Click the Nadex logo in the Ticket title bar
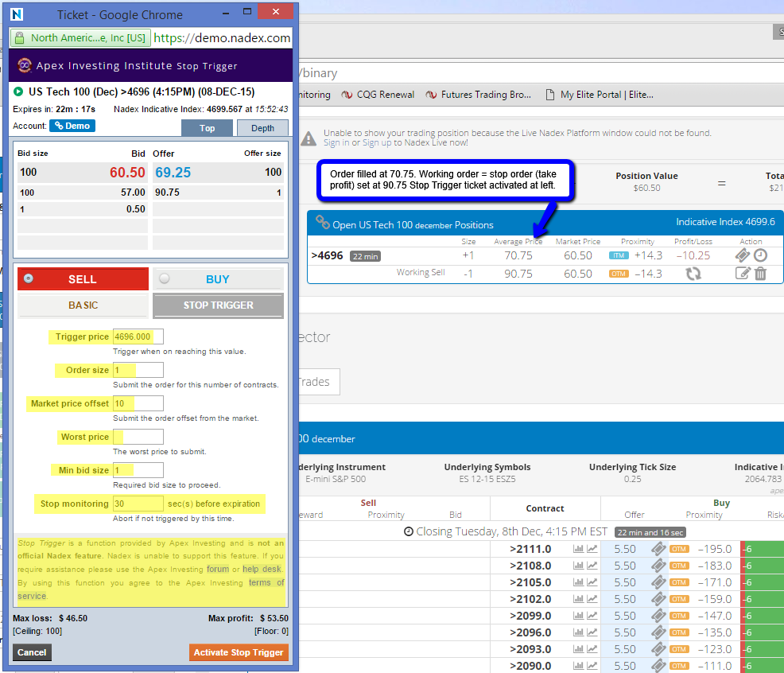Viewport: 784px width, 673px height. [17, 14]
